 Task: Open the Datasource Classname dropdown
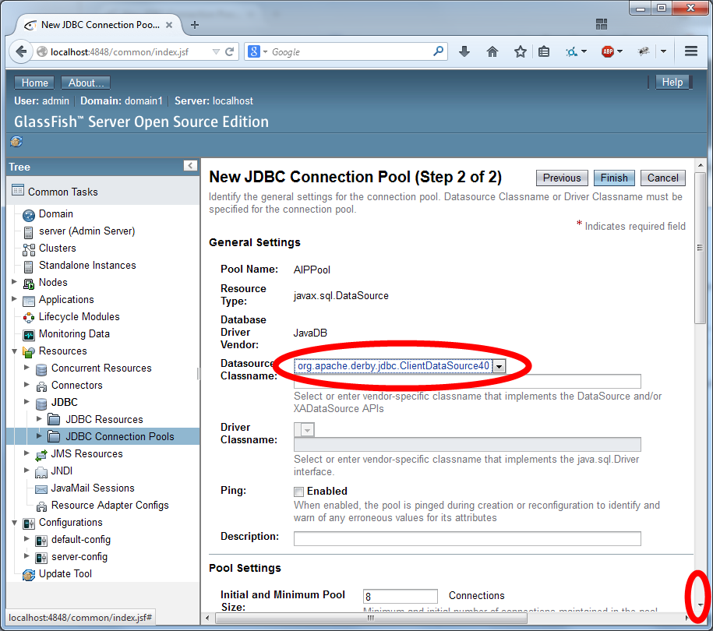click(x=499, y=365)
